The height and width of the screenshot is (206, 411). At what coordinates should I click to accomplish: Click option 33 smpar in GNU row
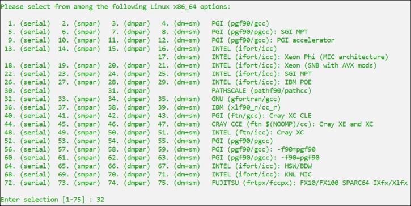coord(79,99)
